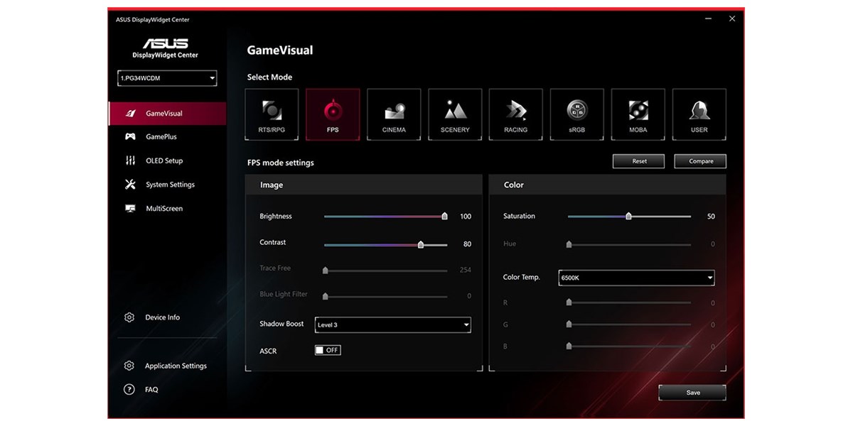Expand the Color Temp. 6500K dropdown
The image size is (853, 426).
pos(636,278)
